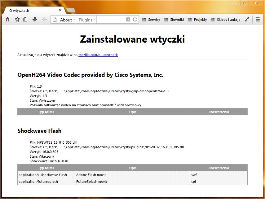Viewport: 265px width, 199px height.
Task: Click the application/futuresplash cell
Action: (46, 182)
